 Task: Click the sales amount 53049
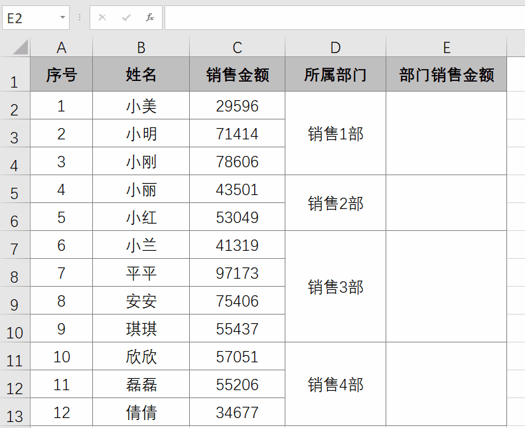[238, 217]
